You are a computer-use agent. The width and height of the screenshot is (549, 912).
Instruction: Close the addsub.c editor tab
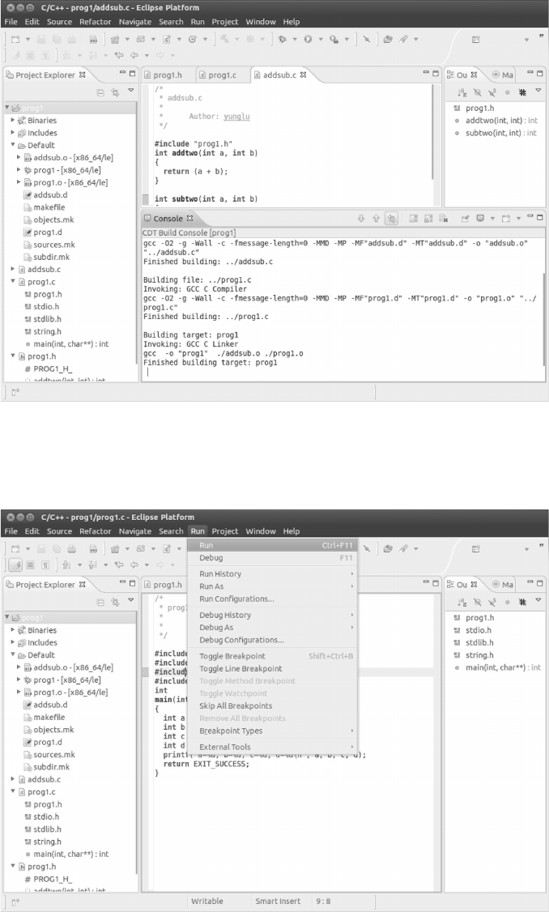(303, 75)
